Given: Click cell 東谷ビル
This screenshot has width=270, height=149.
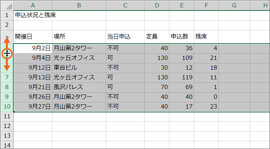Looking at the screenshot, I should tap(79, 68).
